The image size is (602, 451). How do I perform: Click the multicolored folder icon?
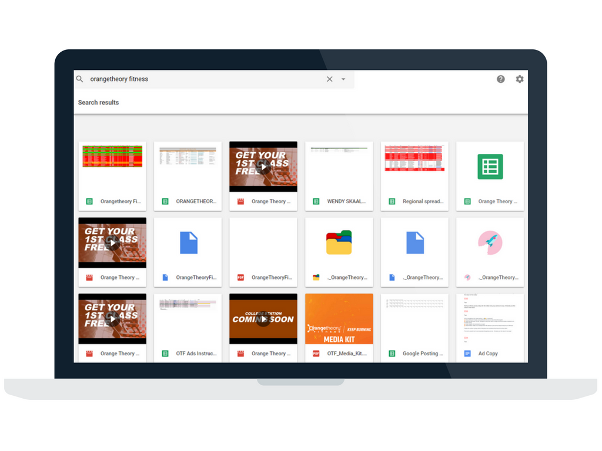coord(339,243)
